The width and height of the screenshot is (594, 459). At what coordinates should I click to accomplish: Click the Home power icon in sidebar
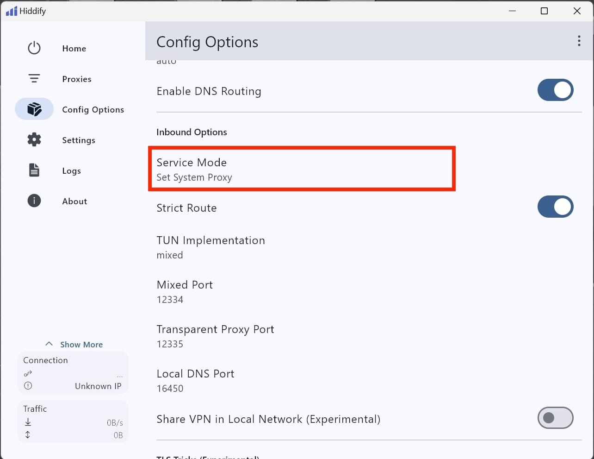tap(34, 48)
